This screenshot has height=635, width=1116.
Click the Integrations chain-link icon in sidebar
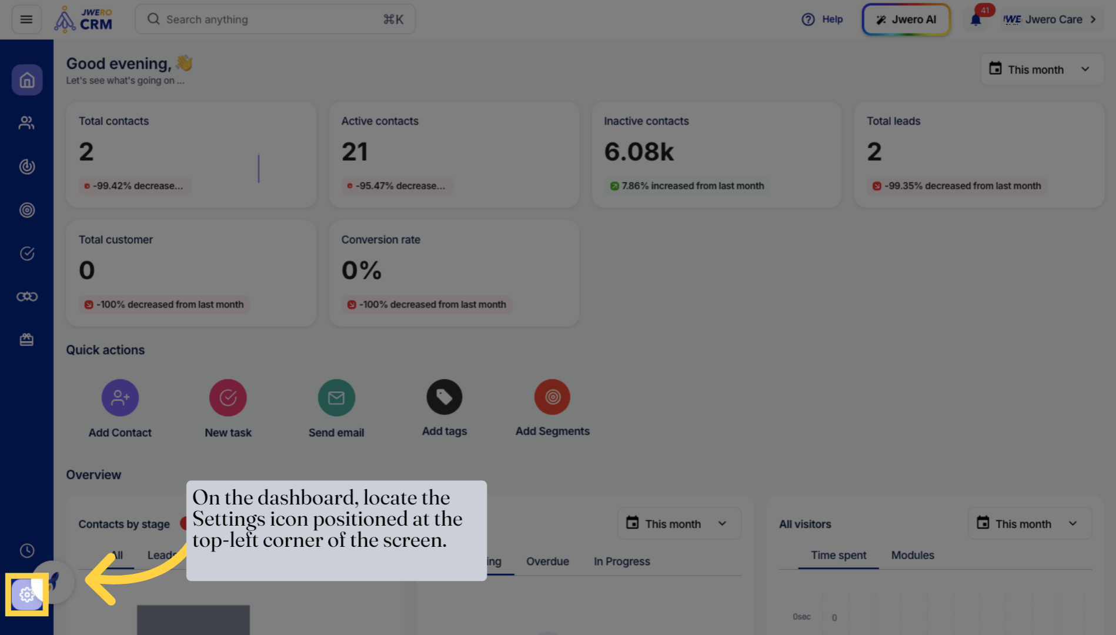26,296
